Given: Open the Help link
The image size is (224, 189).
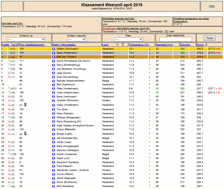Looking at the screenshot, I should (212, 6).
